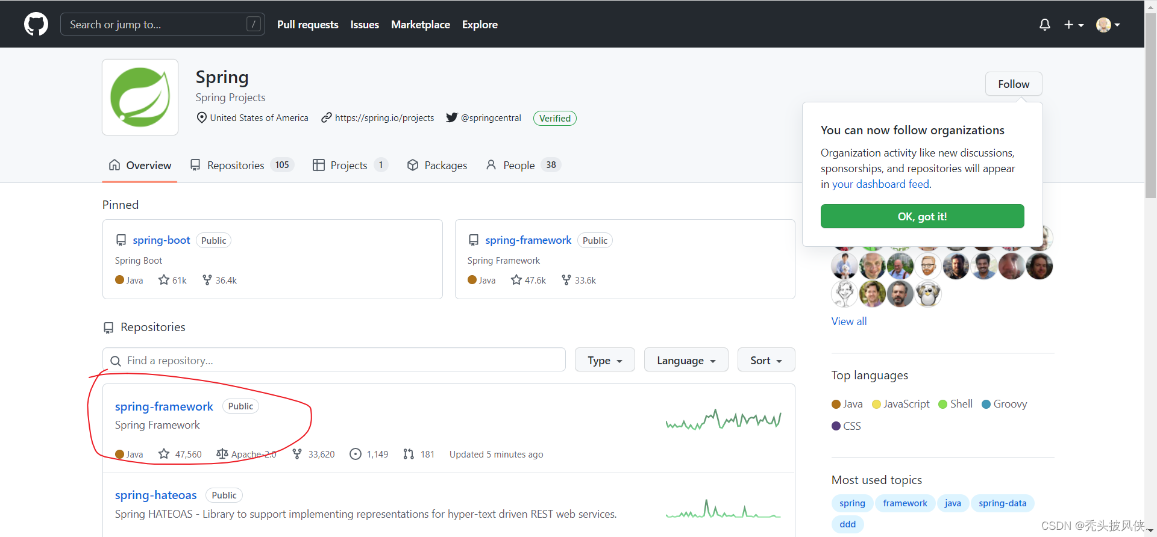Click the spring-framework activity graph
This screenshot has width=1157, height=537.
[x=723, y=419]
